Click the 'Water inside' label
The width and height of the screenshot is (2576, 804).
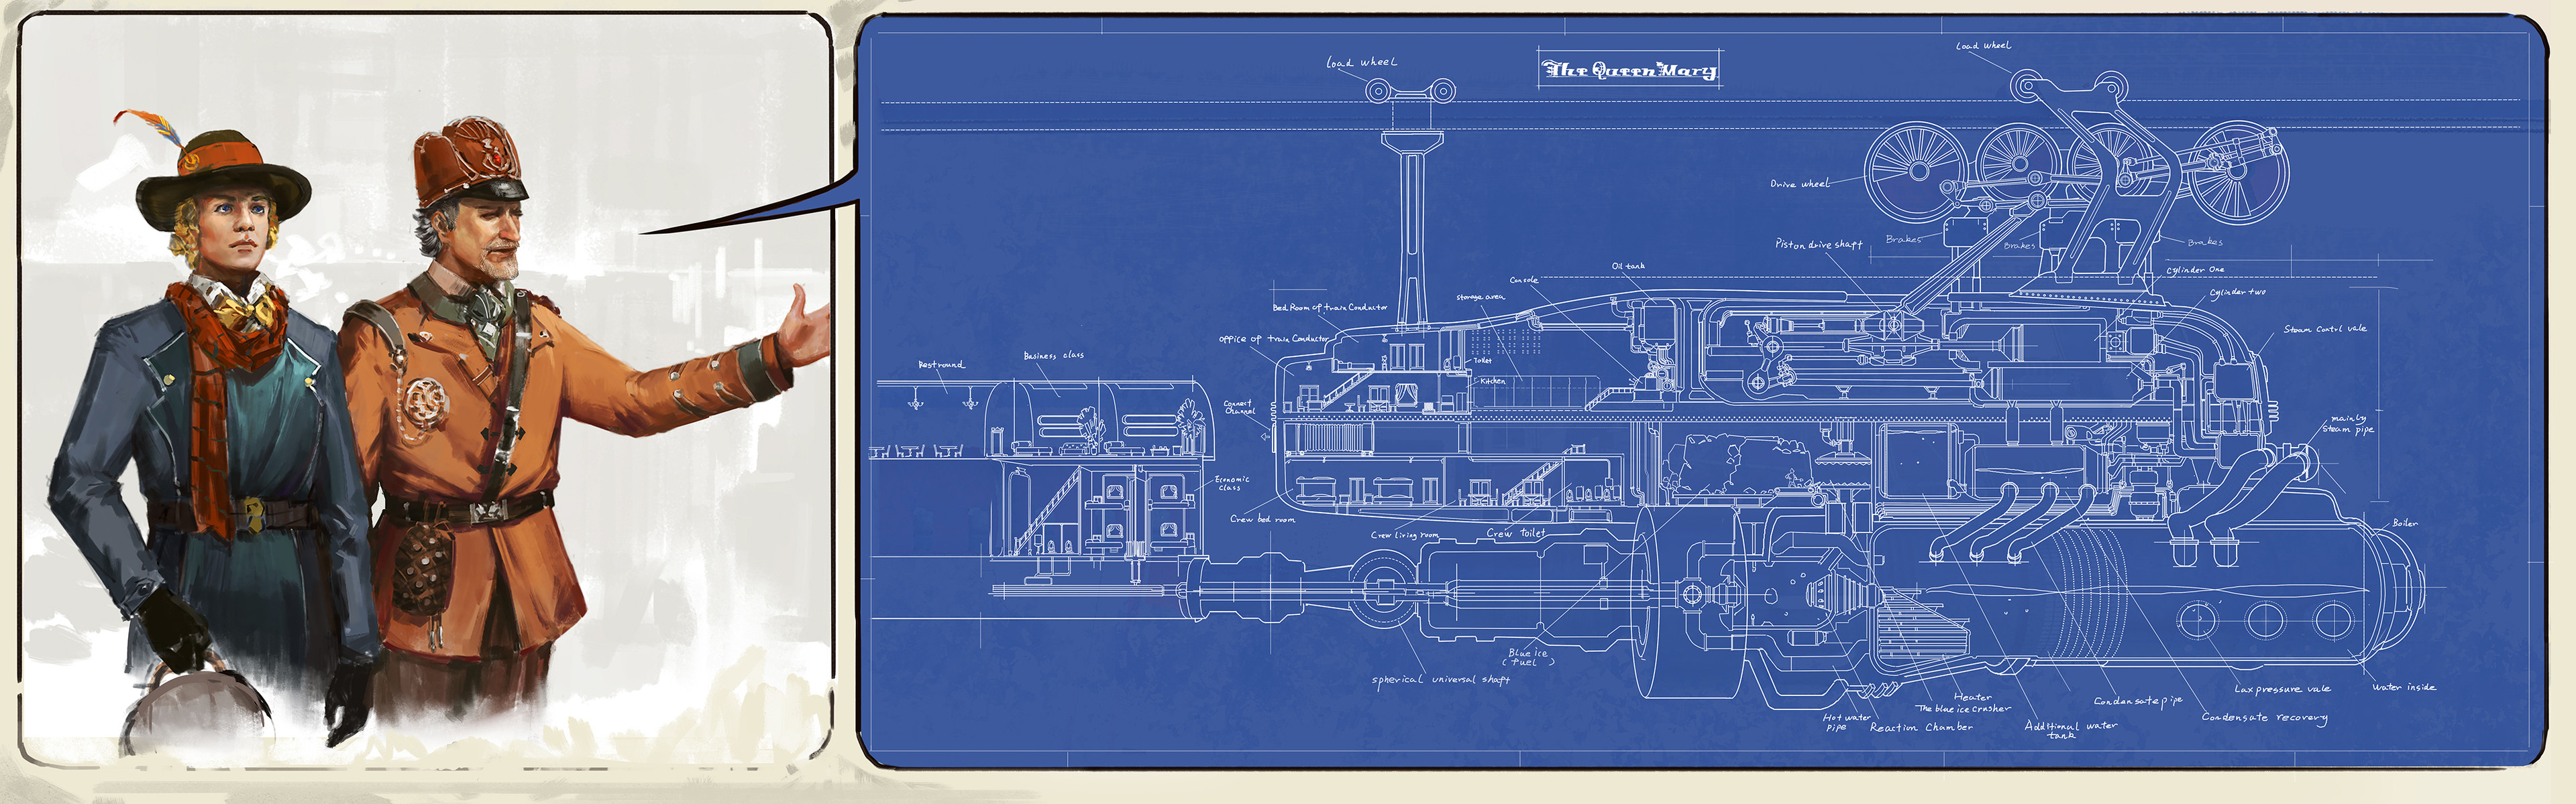click(2404, 687)
